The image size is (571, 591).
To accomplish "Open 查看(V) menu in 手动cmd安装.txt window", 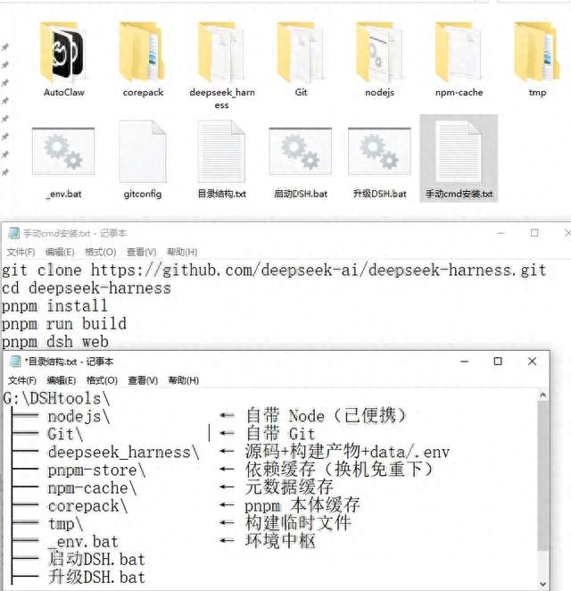I will 141,252.
